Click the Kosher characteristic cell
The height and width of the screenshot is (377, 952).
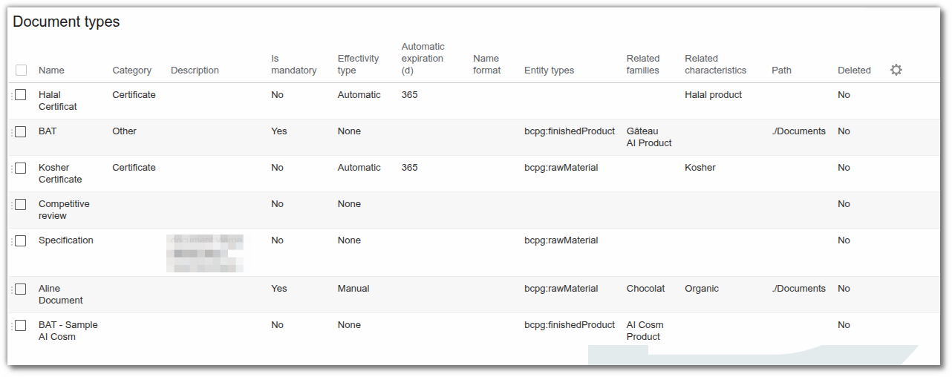click(x=700, y=168)
